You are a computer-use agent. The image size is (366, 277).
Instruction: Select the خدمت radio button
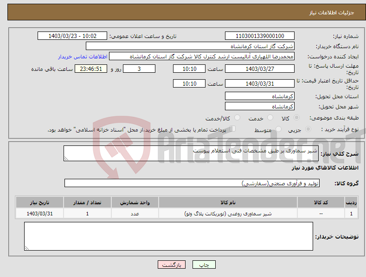point(270,118)
